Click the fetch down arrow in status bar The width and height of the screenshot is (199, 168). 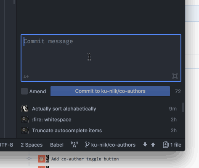[x=145, y=144]
